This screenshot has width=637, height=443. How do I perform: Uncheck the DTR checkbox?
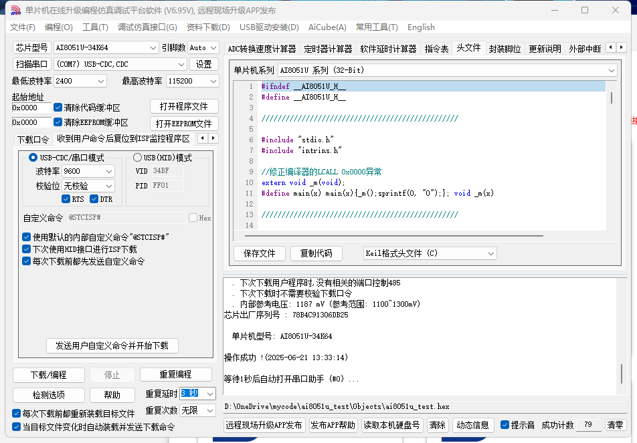click(x=94, y=199)
